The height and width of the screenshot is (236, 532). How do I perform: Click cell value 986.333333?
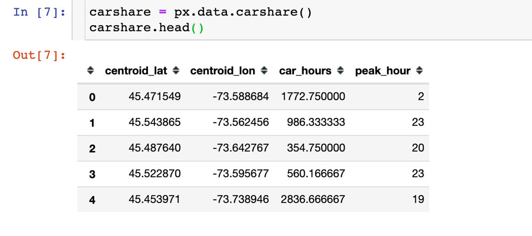tap(316, 122)
